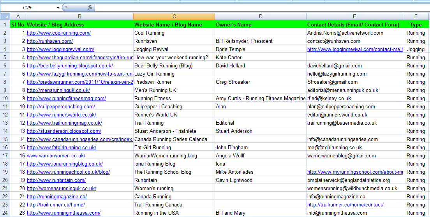Open the fatgirlrunning.co.uk link
Viewport: 430px width, 217px height.
[x=62, y=148]
